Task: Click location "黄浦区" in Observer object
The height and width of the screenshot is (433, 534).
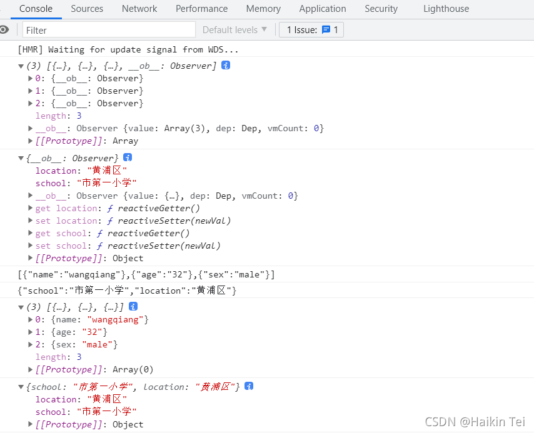Action: [81, 171]
